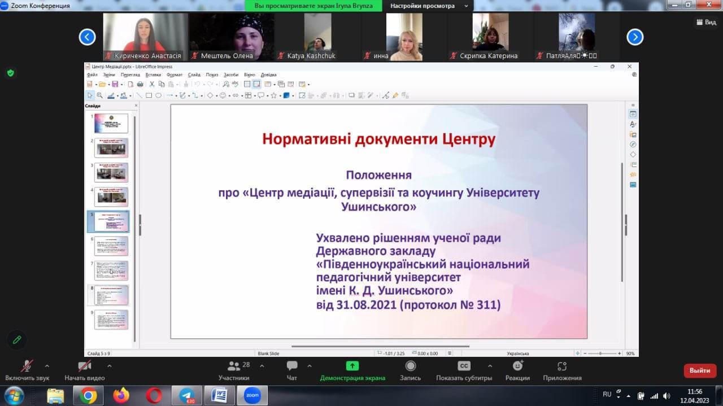The image size is (723, 406).
Task: Open Участники participants list
Action: 234,371
